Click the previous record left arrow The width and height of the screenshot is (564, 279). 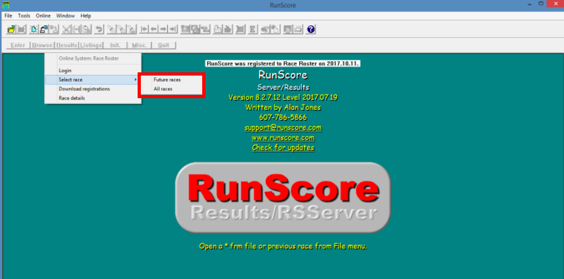pos(154,29)
